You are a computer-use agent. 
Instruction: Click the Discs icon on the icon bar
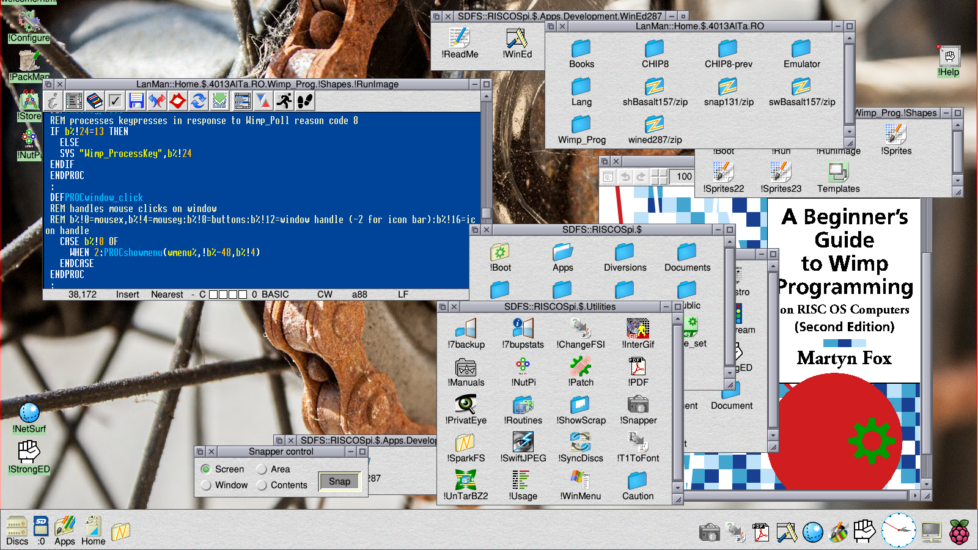17,530
